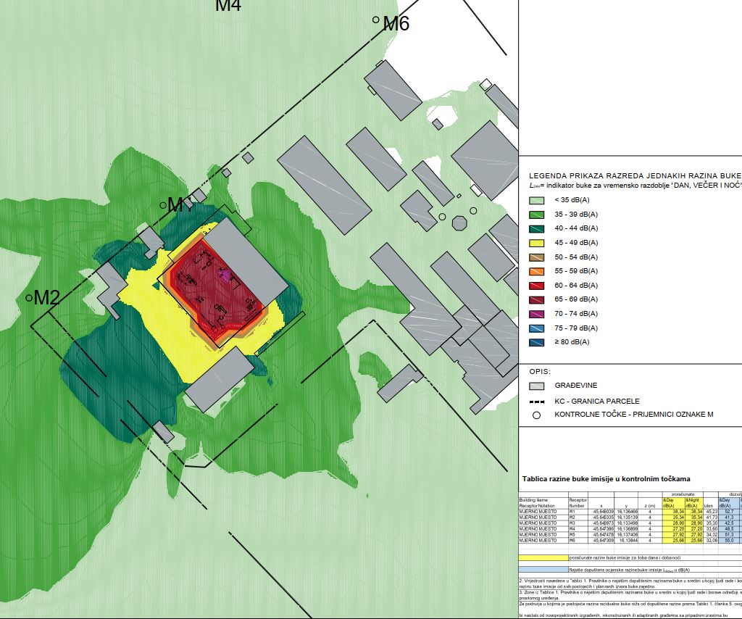The height and width of the screenshot is (619, 742).
Task: Click the octagonal gray building on the map
Action: coord(457,222)
